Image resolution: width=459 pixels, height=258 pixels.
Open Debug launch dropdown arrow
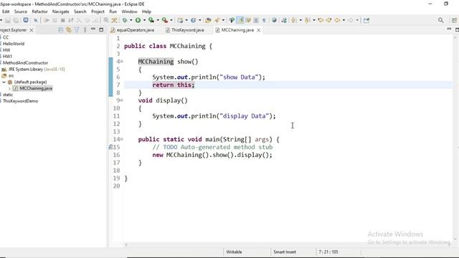tap(131, 20)
